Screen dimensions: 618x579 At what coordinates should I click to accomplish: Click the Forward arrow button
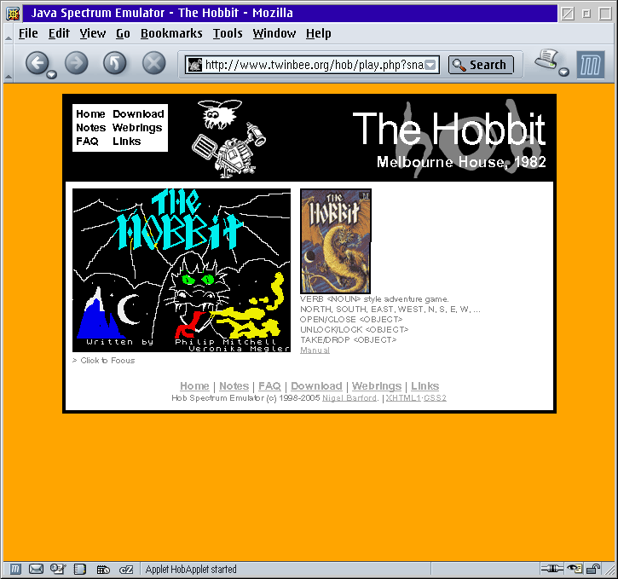(76, 62)
